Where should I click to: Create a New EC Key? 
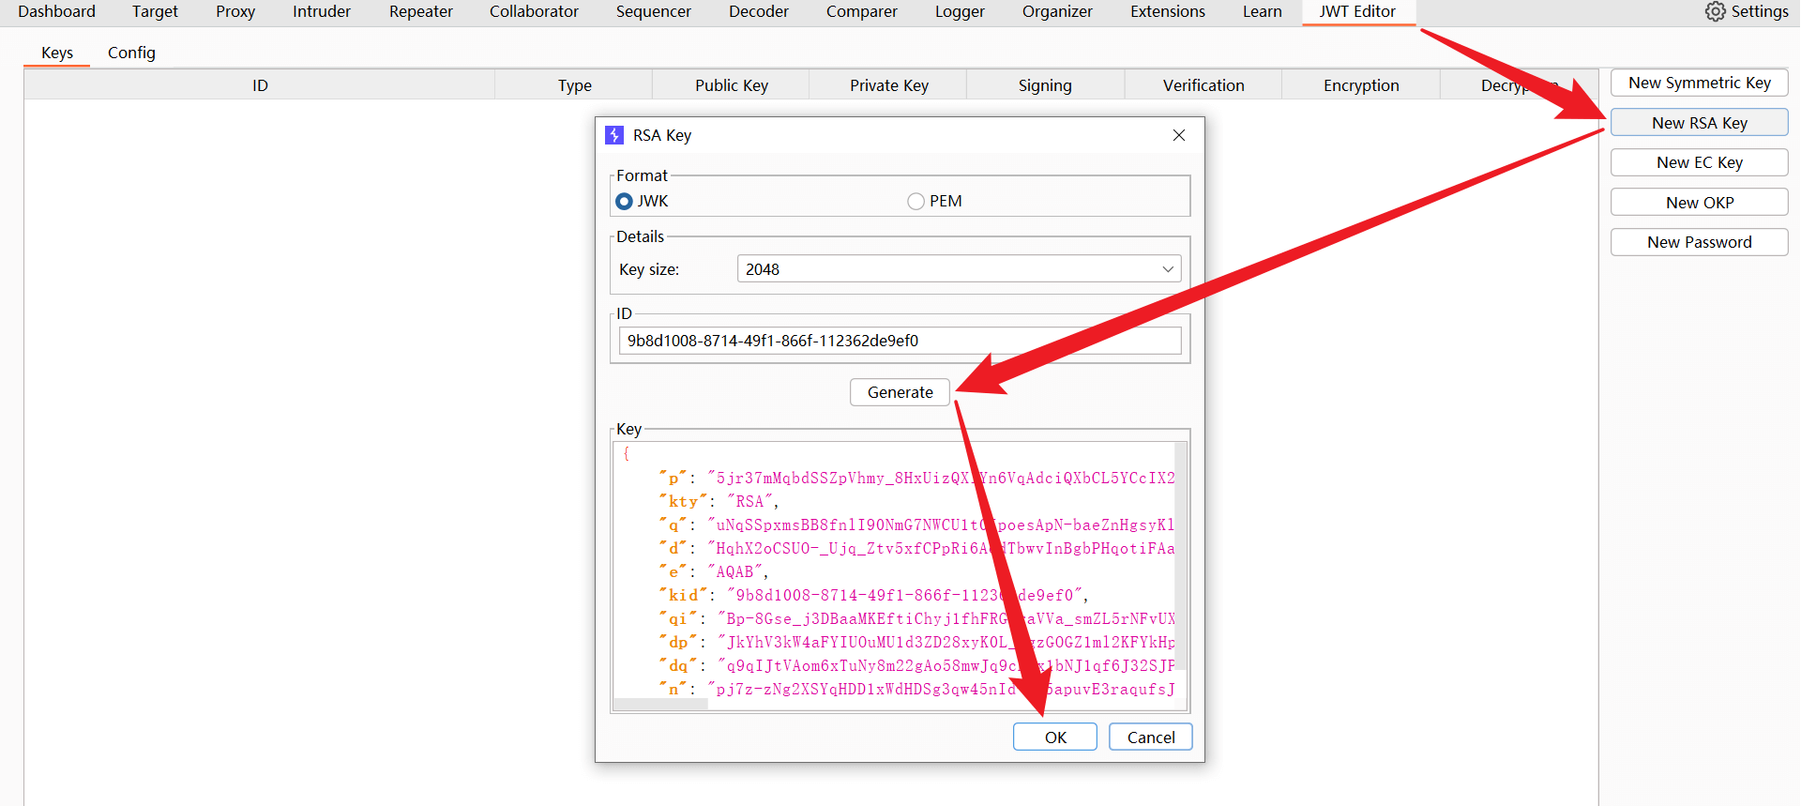tap(1699, 162)
